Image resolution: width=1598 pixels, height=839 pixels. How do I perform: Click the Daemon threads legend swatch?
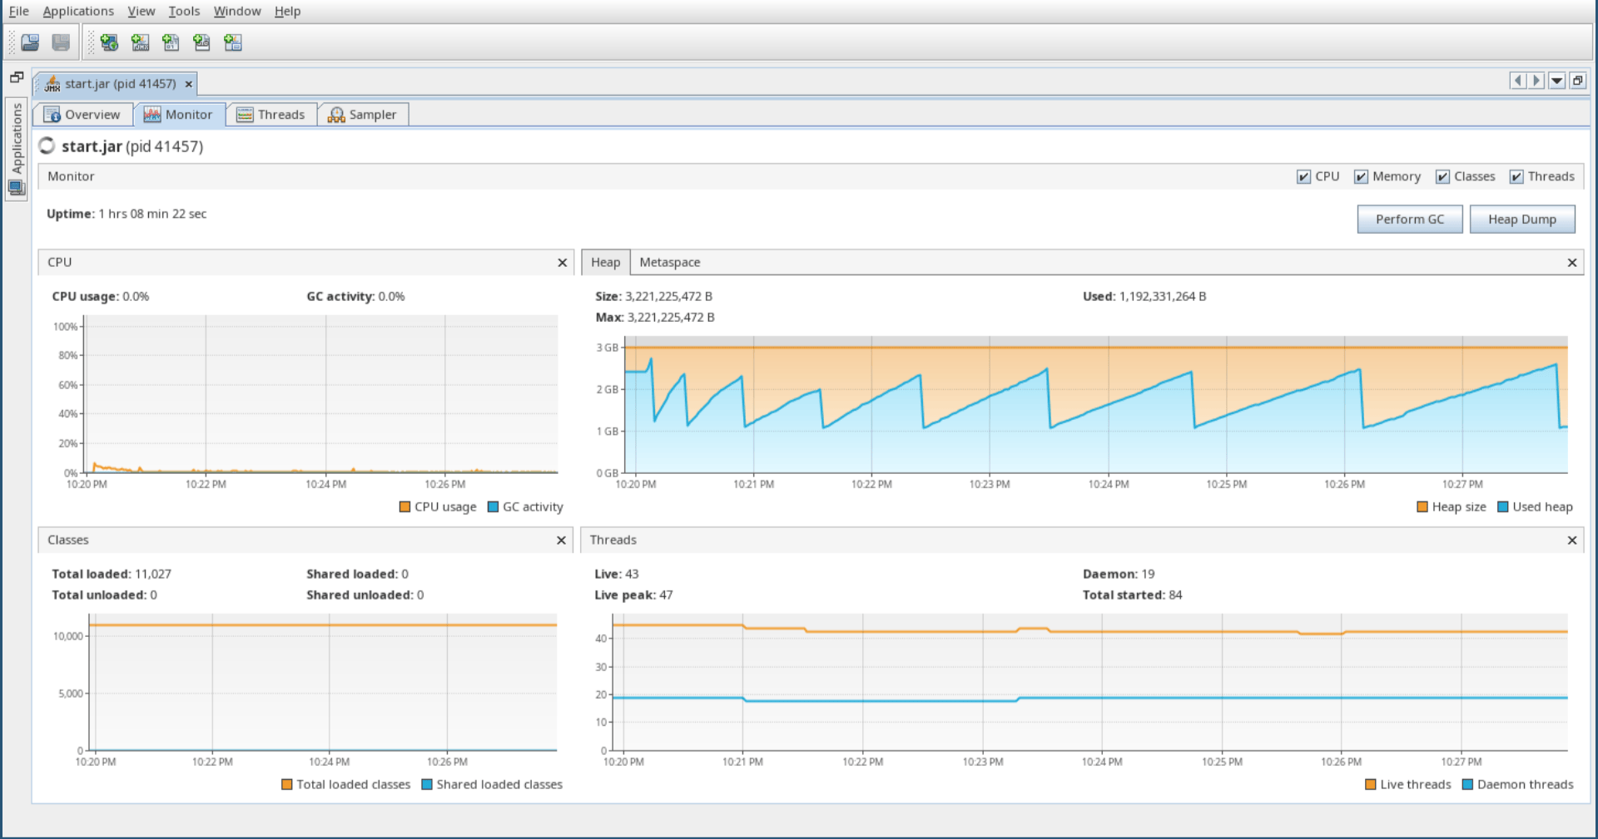pyautogui.click(x=1468, y=785)
